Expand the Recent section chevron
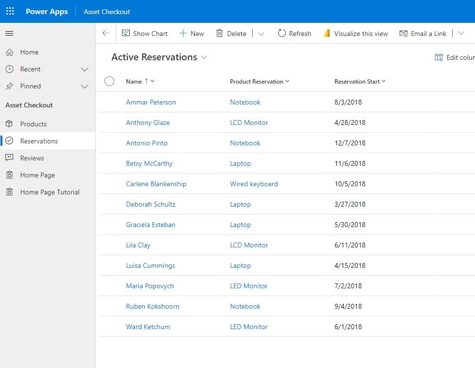The image size is (475, 368). (85, 69)
